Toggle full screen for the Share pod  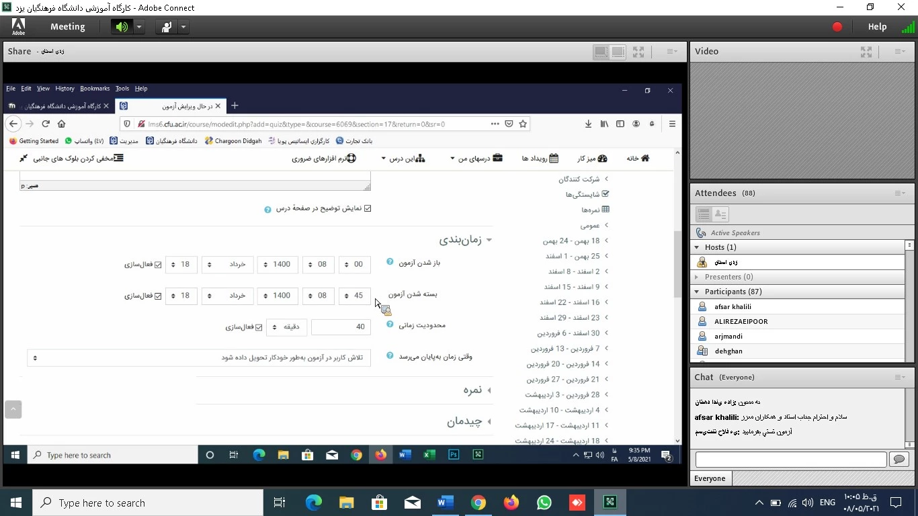(638, 52)
